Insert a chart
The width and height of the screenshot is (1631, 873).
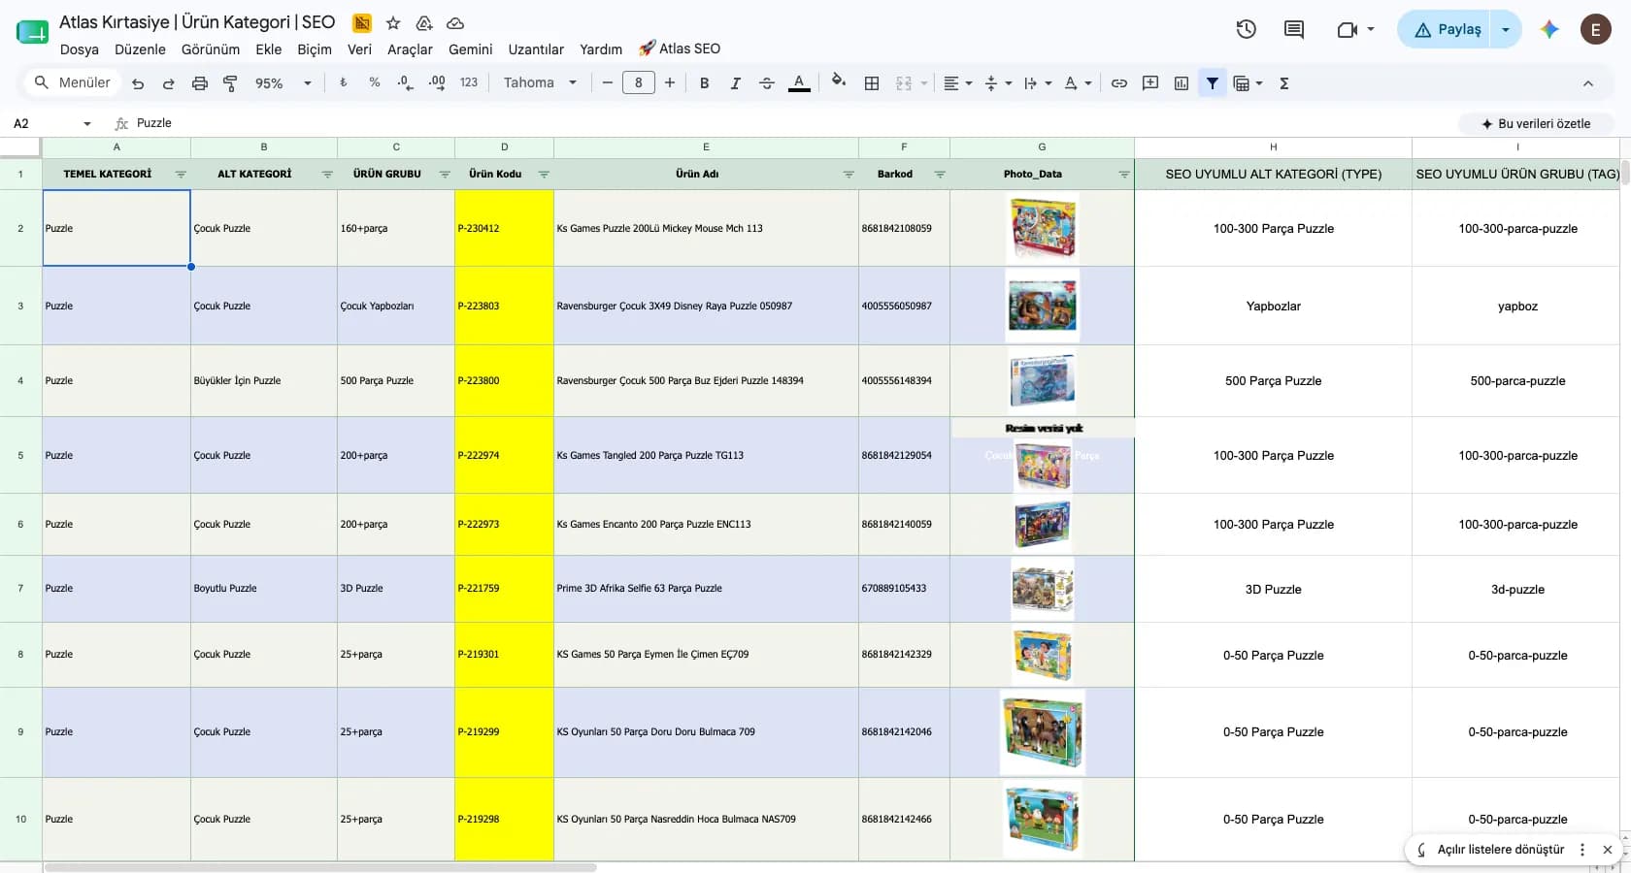coord(1181,83)
